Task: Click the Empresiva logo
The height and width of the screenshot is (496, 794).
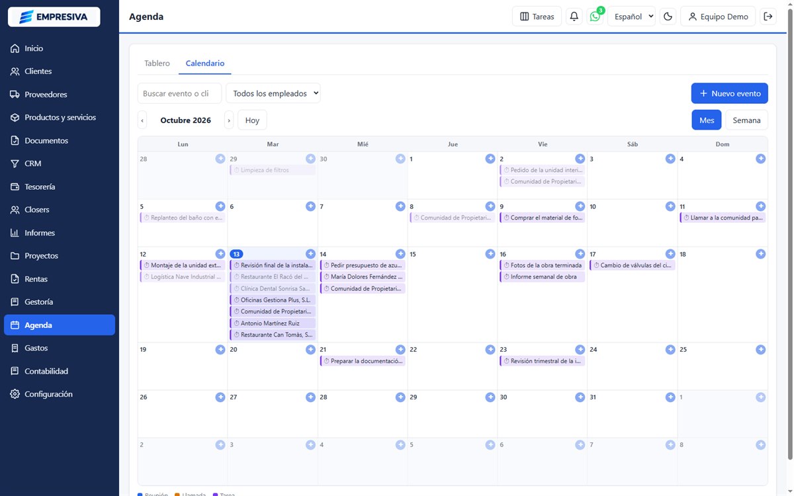Action: [54, 17]
